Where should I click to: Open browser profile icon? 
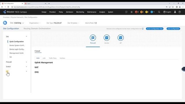[180, 7]
